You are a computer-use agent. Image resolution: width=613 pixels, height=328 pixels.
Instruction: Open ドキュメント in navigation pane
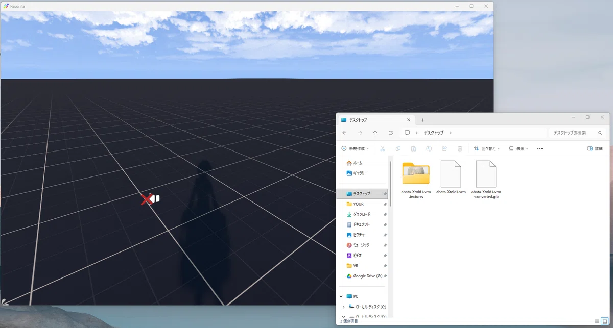(x=362, y=224)
